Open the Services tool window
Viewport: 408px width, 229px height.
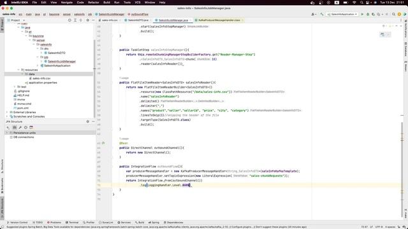tap(124, 223)
